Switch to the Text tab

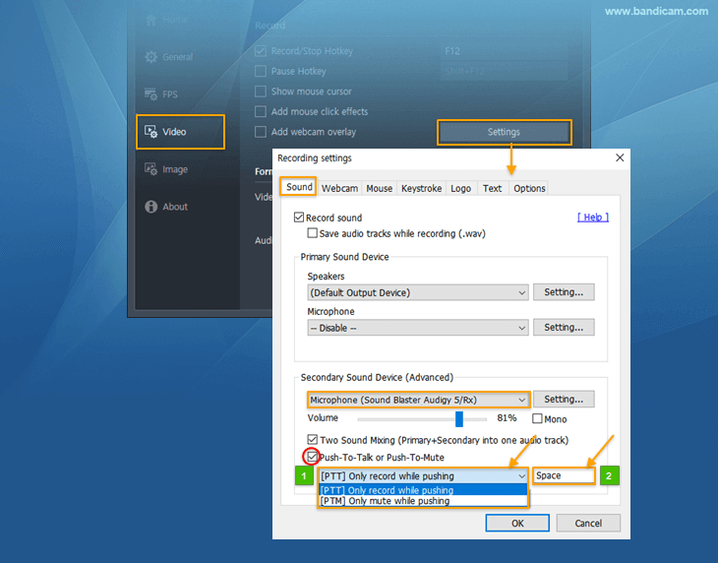(492, 188)
